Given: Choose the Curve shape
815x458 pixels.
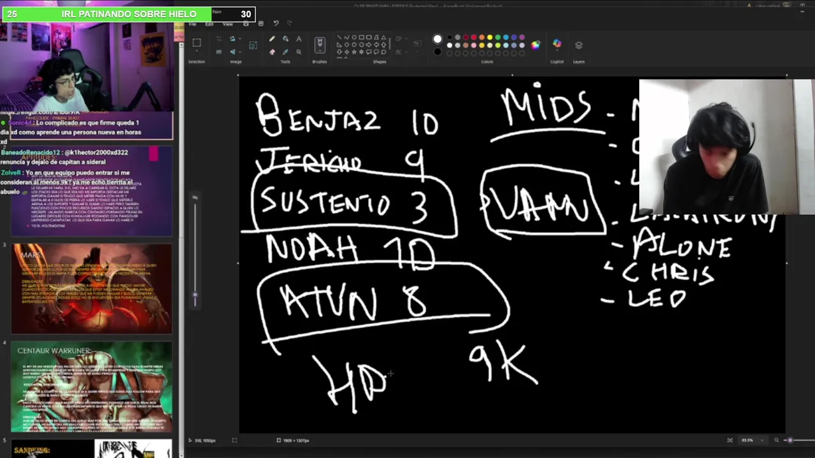Looking at the screenshot, I should [346, 37].
